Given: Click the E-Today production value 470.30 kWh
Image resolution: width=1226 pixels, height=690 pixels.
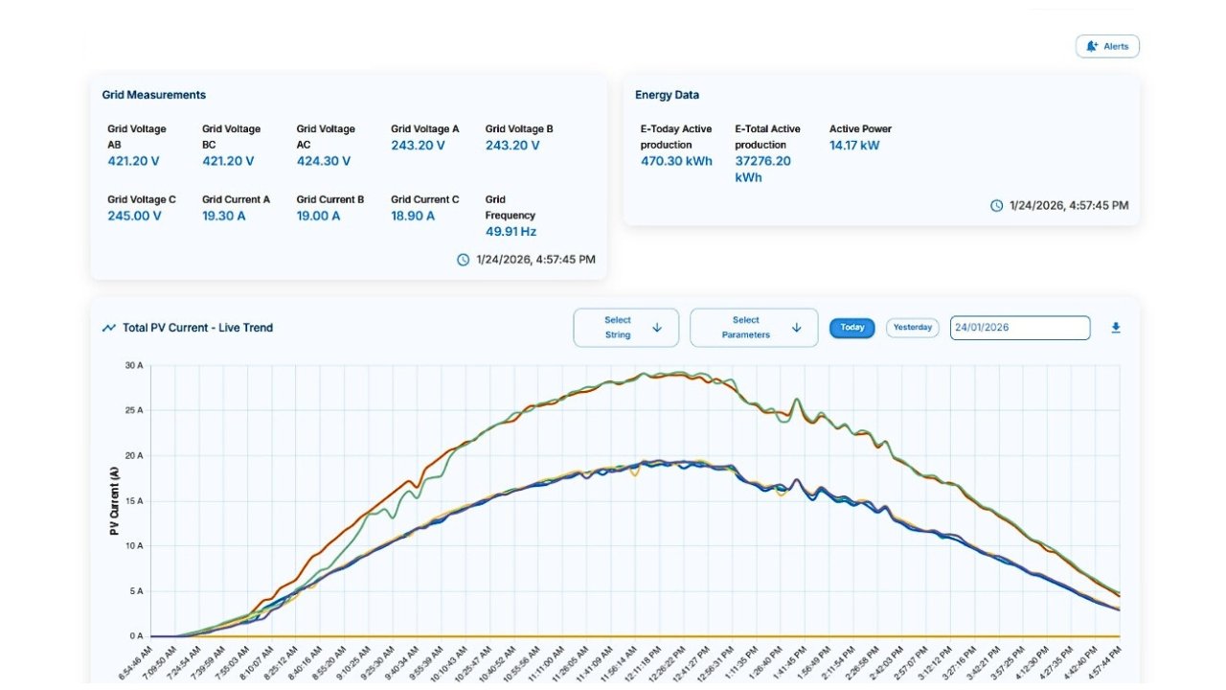Looking at the screenshot, I should (676, 161).
